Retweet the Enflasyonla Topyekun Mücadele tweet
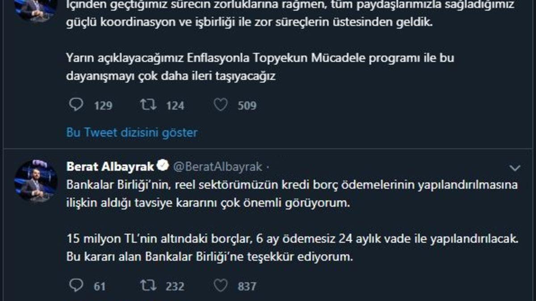The height and width of the screenshot is (301, 536). click(x=147, y=105)
